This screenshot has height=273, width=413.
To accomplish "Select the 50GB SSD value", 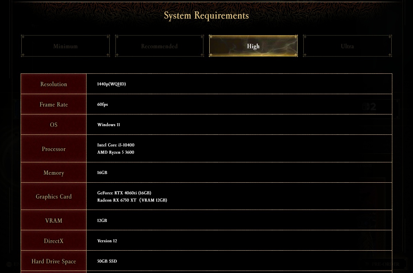I will (107, 261).
